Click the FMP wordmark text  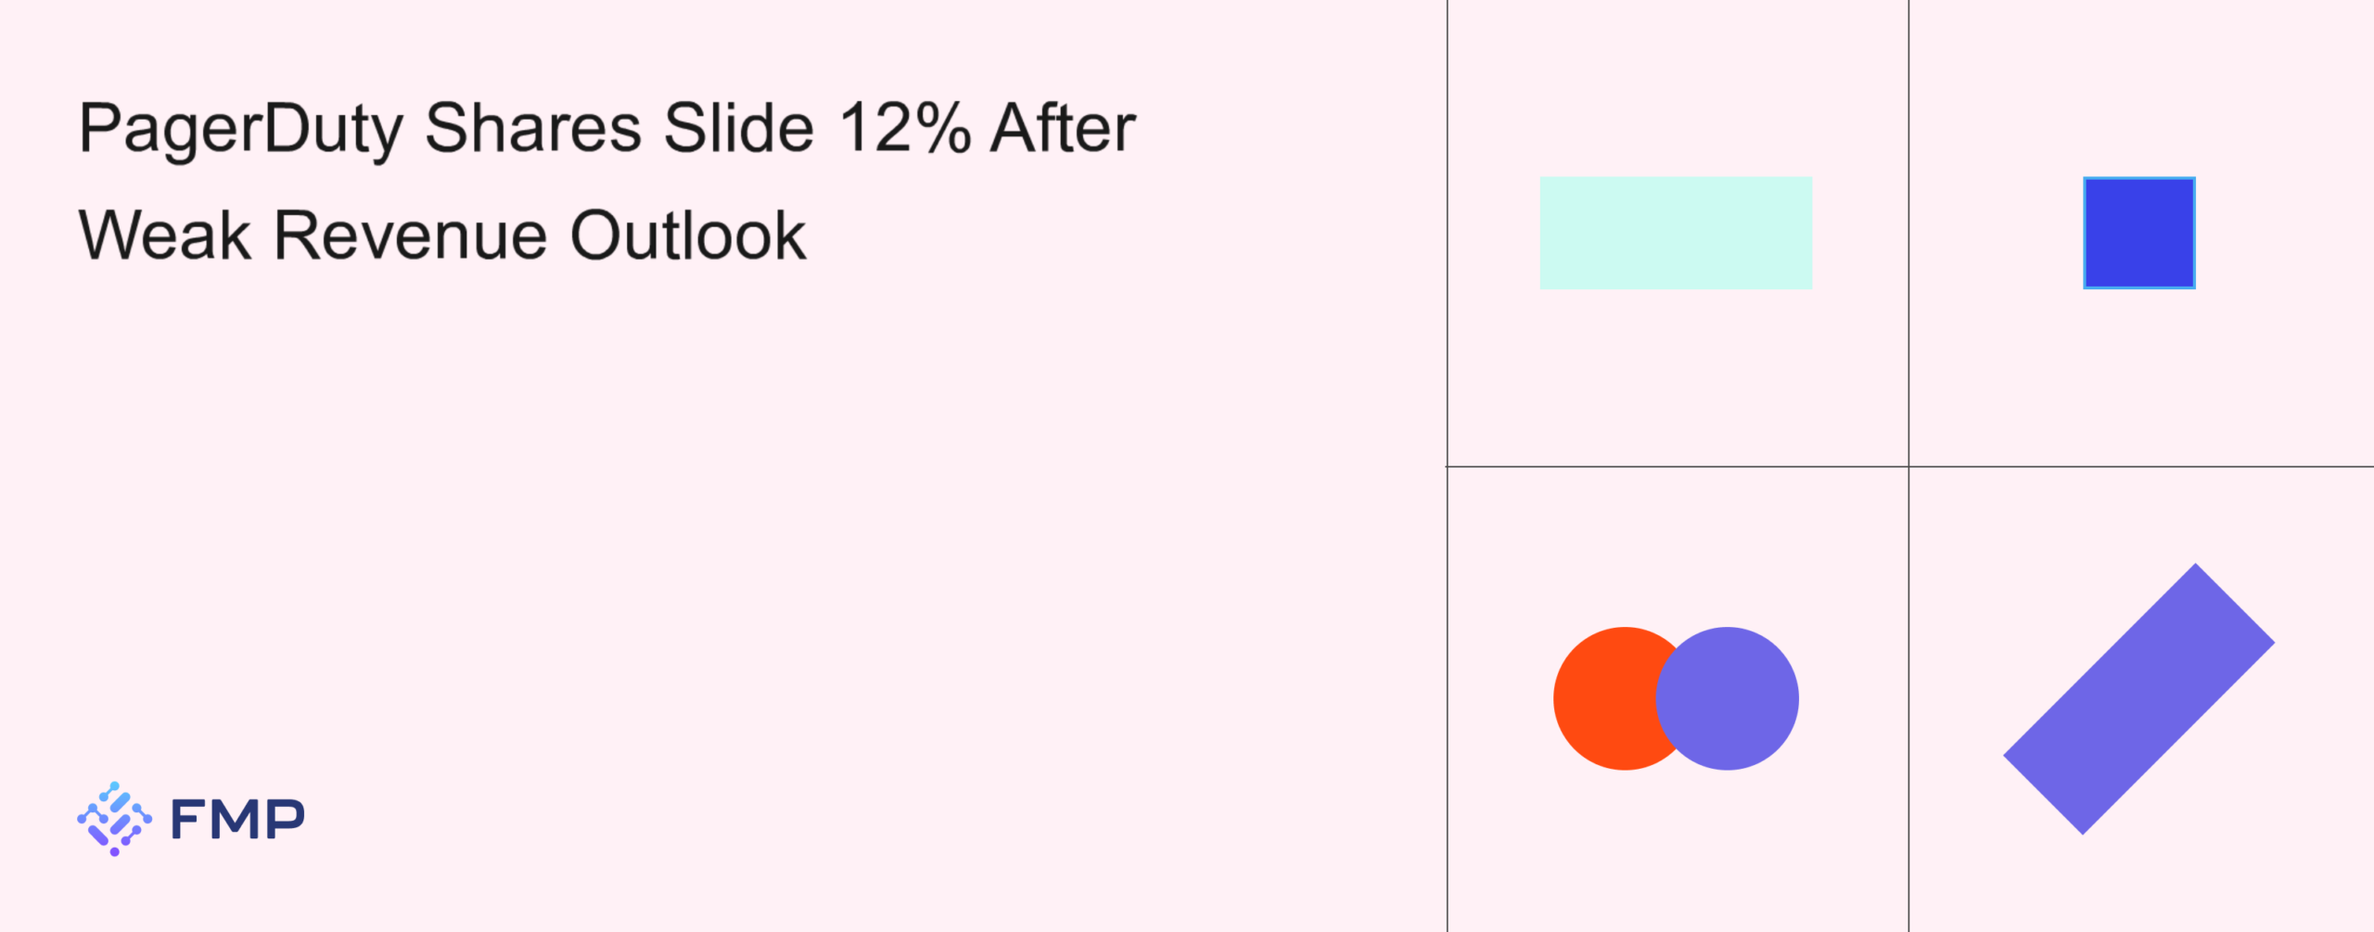pos(237,820)
